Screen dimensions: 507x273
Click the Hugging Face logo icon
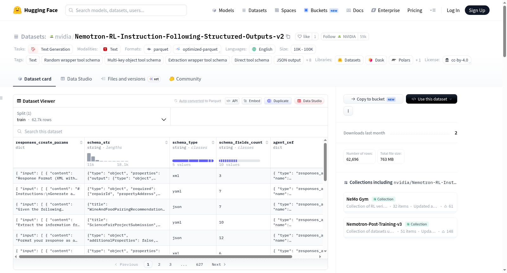pos(17,10)
